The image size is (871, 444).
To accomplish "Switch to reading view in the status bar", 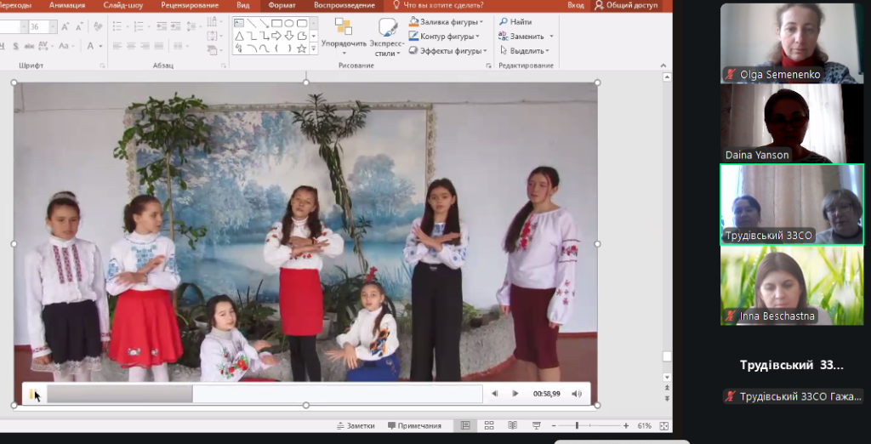I will [513, 425].
